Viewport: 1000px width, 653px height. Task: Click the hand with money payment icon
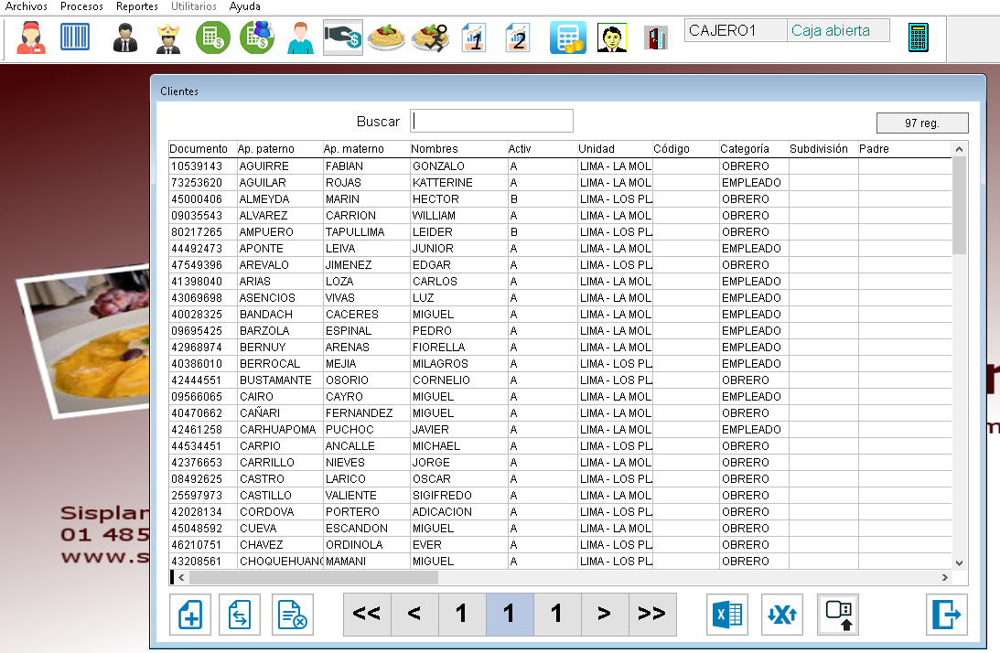click(343, 37)
